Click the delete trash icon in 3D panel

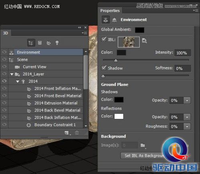[x=77, y=132]
